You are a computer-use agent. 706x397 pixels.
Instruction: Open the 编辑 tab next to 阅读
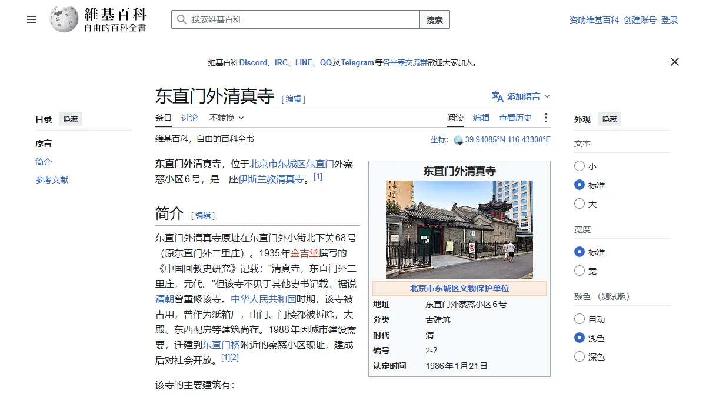(481, 118)
